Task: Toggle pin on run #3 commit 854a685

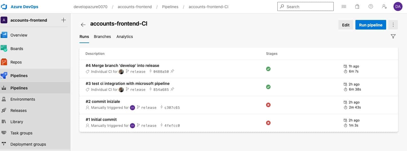Action: tap(172, 89)
